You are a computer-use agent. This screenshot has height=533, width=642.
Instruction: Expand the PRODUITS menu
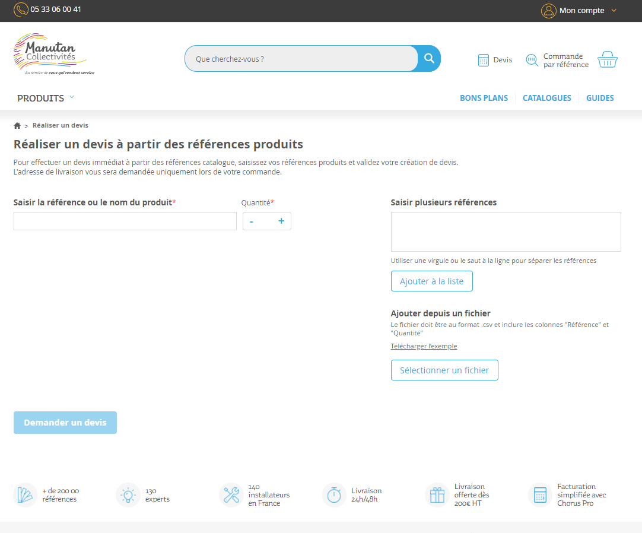tap(46, 98)
